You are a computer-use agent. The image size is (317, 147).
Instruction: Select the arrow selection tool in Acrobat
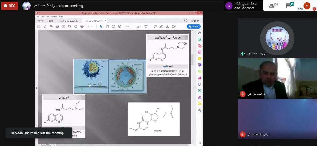(x=101, y=26)
